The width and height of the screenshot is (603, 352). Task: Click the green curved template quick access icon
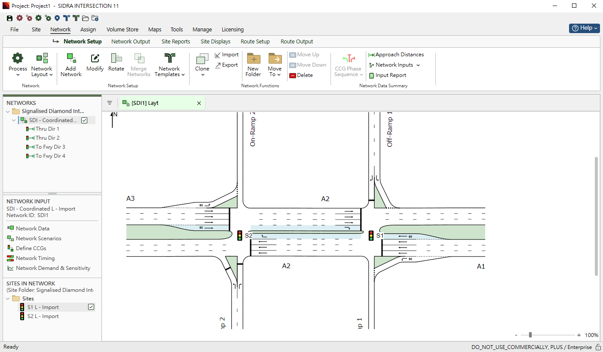tap(76, 18)
